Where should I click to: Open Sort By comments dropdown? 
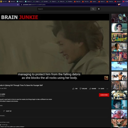click(x=7, y=111)
